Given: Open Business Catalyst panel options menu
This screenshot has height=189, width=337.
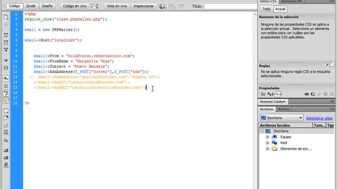Looking at the screenshot, I should tap(332, 101).
